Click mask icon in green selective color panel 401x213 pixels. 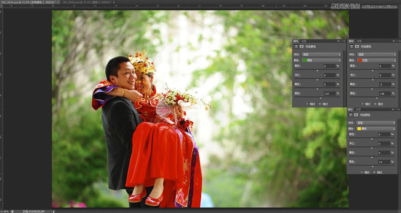(302, 46)
